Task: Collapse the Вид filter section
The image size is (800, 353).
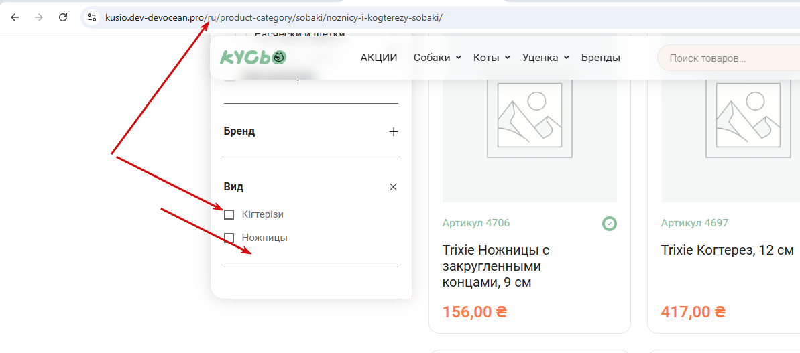Action: (393, 187)
